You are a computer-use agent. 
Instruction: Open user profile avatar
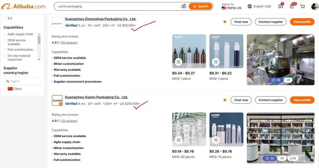click(x=315, y=6)
